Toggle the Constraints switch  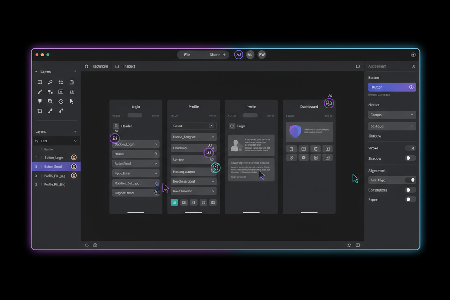click(410, 190)
